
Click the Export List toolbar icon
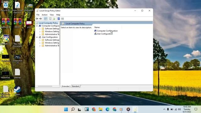pyautogui.click(x=54, y=19)
